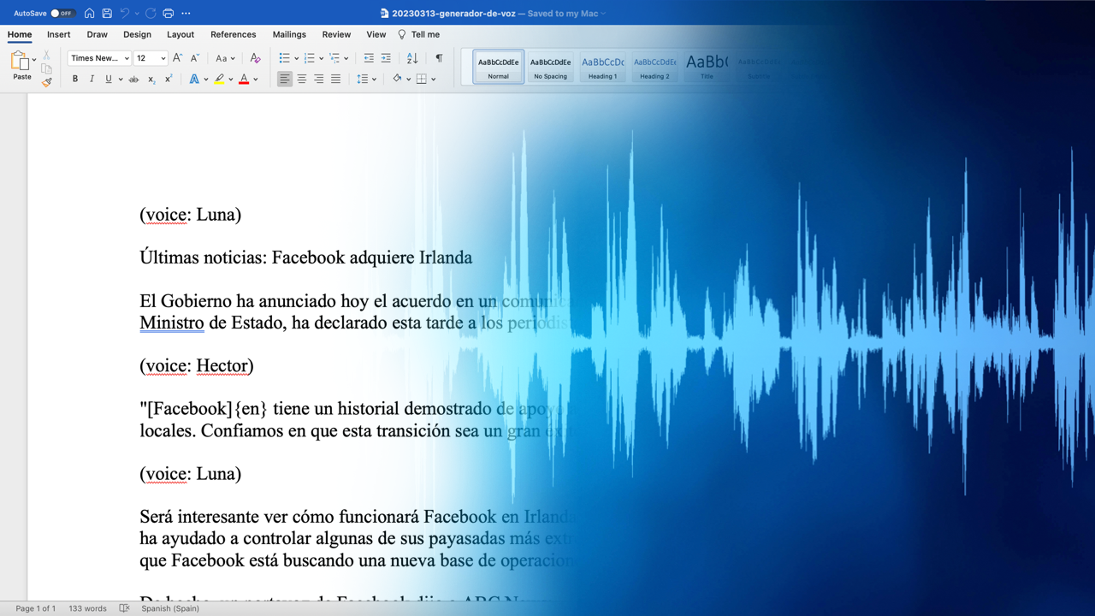Screen dimensions: 1095x616
Task: Change language Spanish (Spain) in status bar
Action: [170, 608]
